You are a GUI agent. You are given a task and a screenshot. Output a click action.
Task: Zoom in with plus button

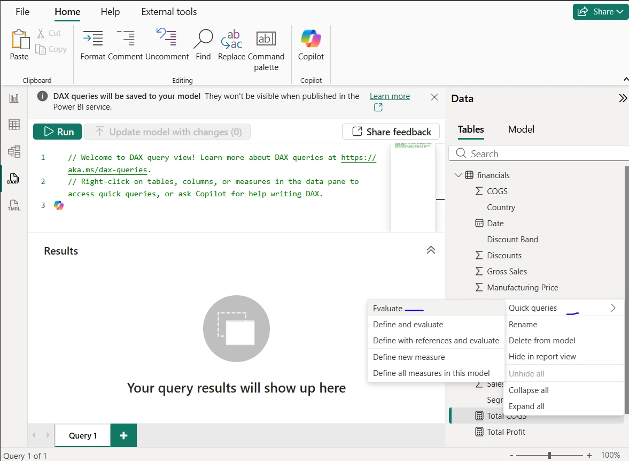[x=589, y=455]
